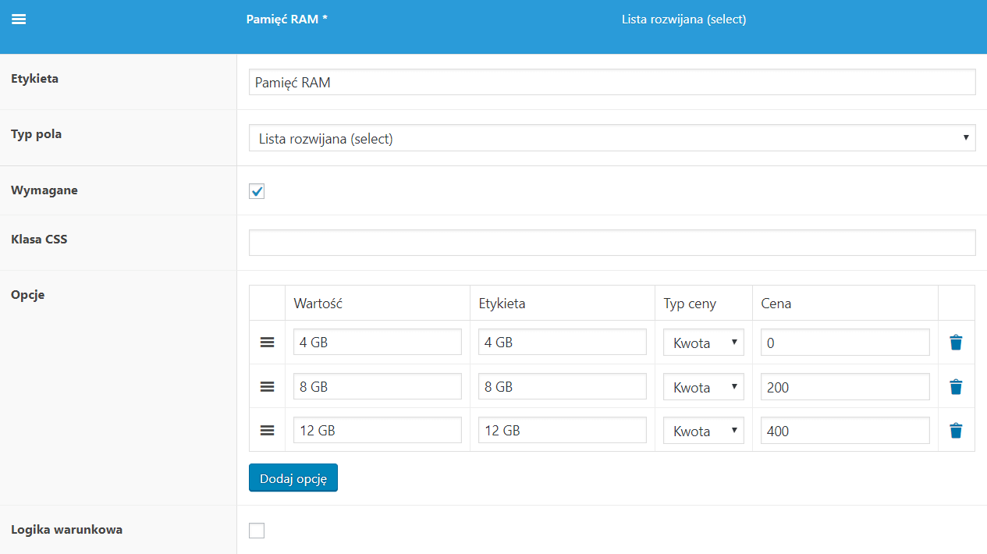This screenshot has height=554, width=987.
Task: Click the Typ pola row label
Action: pos(37,134)
